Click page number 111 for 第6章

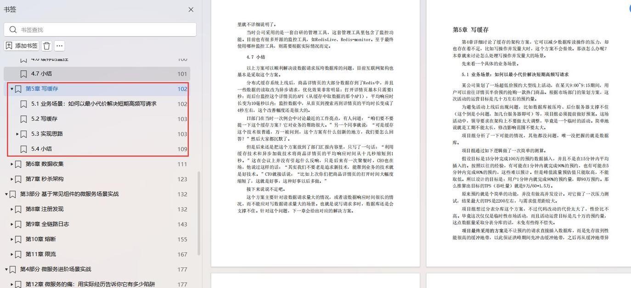[182, 164]
